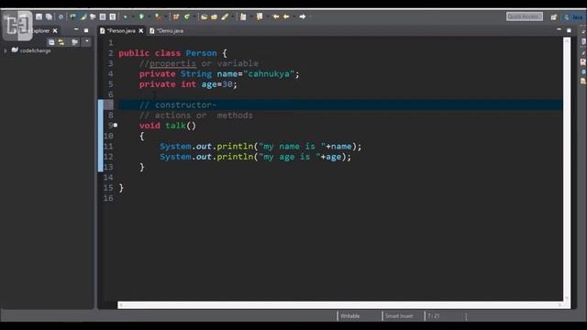Viewport: 587px width, 330px height.
Task: Open the Search dropdown arrow
Action: tap(232, 16)
